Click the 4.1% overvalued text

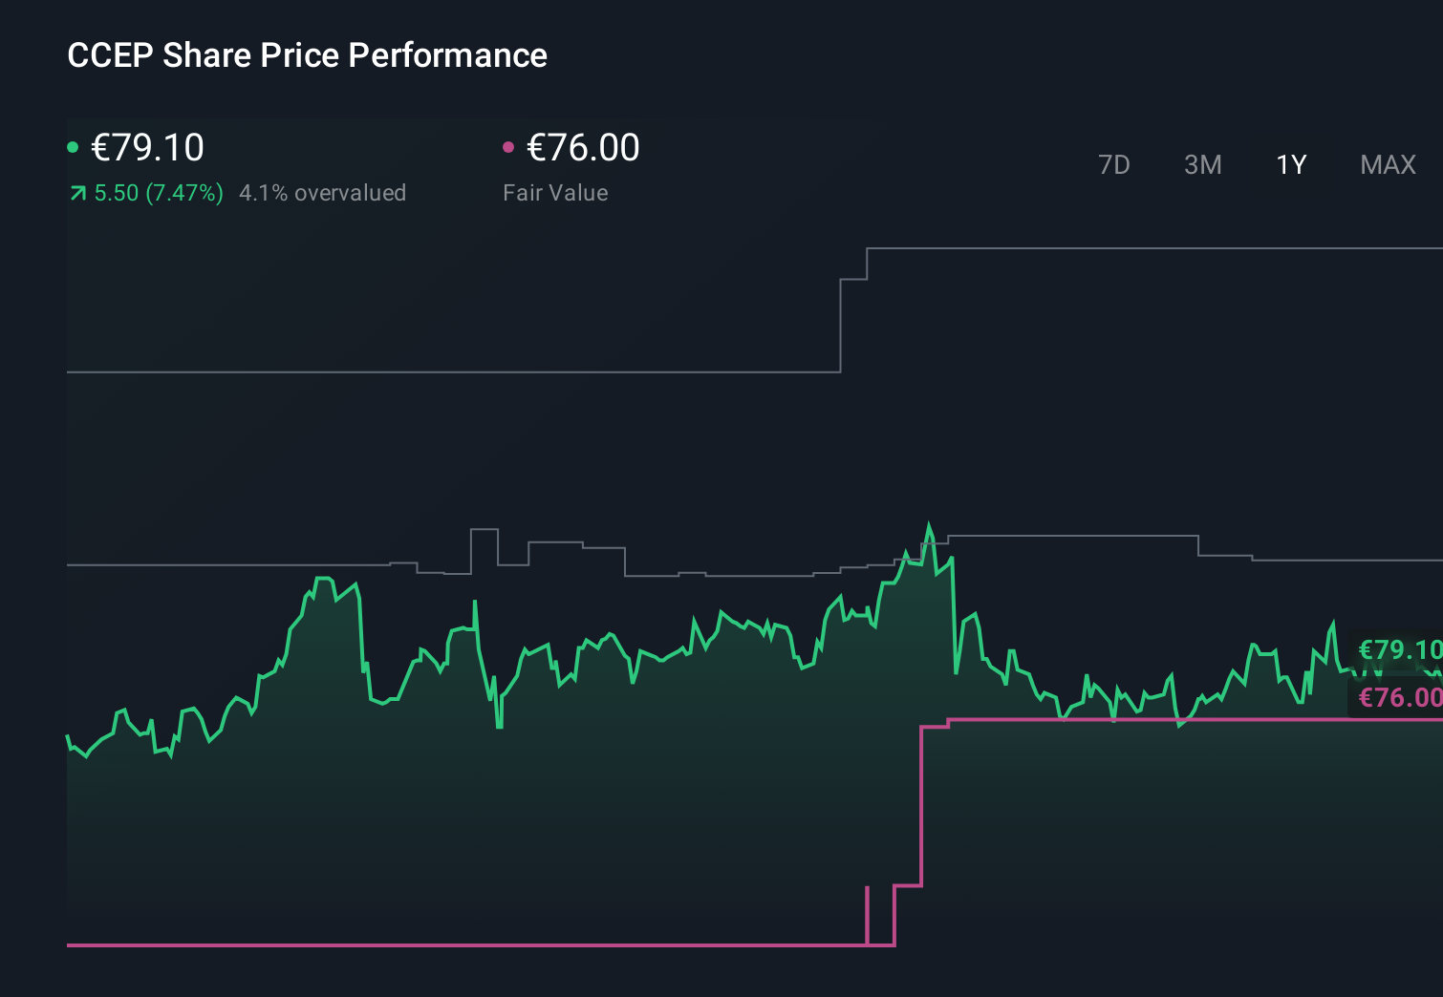coord(323,192)
